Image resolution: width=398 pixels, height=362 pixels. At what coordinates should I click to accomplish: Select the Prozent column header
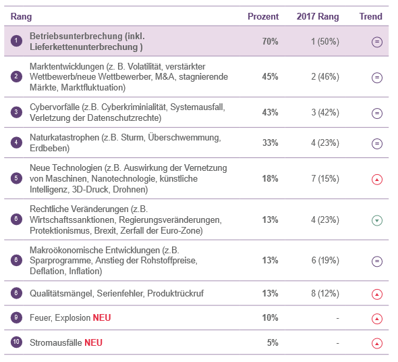tap(263, 16)
